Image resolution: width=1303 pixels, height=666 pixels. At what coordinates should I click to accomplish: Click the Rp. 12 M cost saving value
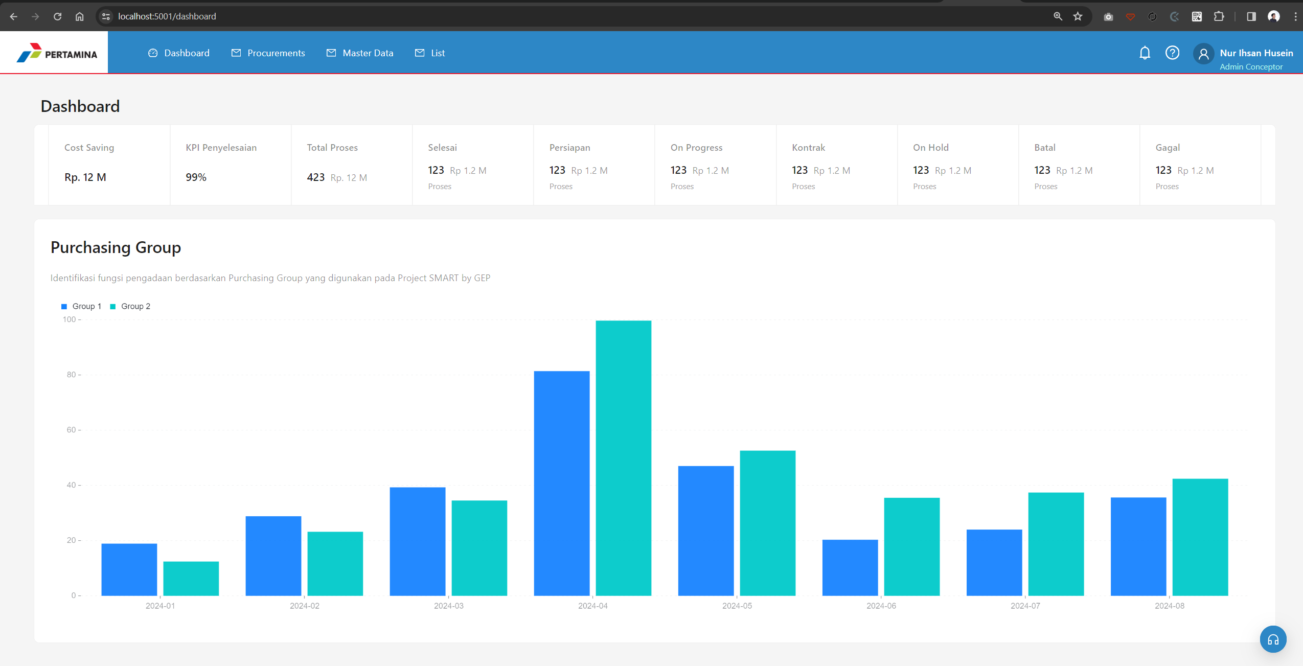85,177
